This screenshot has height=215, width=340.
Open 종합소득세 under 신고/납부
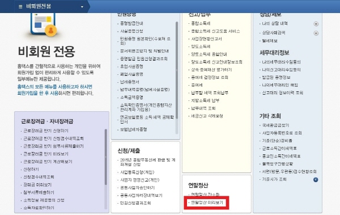(201, 23)
